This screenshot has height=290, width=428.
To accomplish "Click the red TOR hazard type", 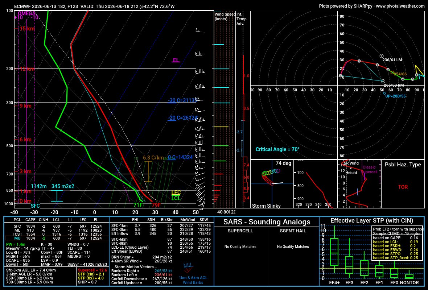I will tap(403, 187).
